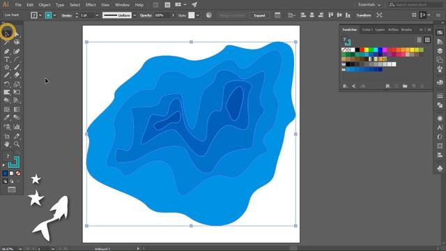The height and width of the screenshot is (251, 446).
Task: Select the Star shape tool
Action: click(7, 68)
